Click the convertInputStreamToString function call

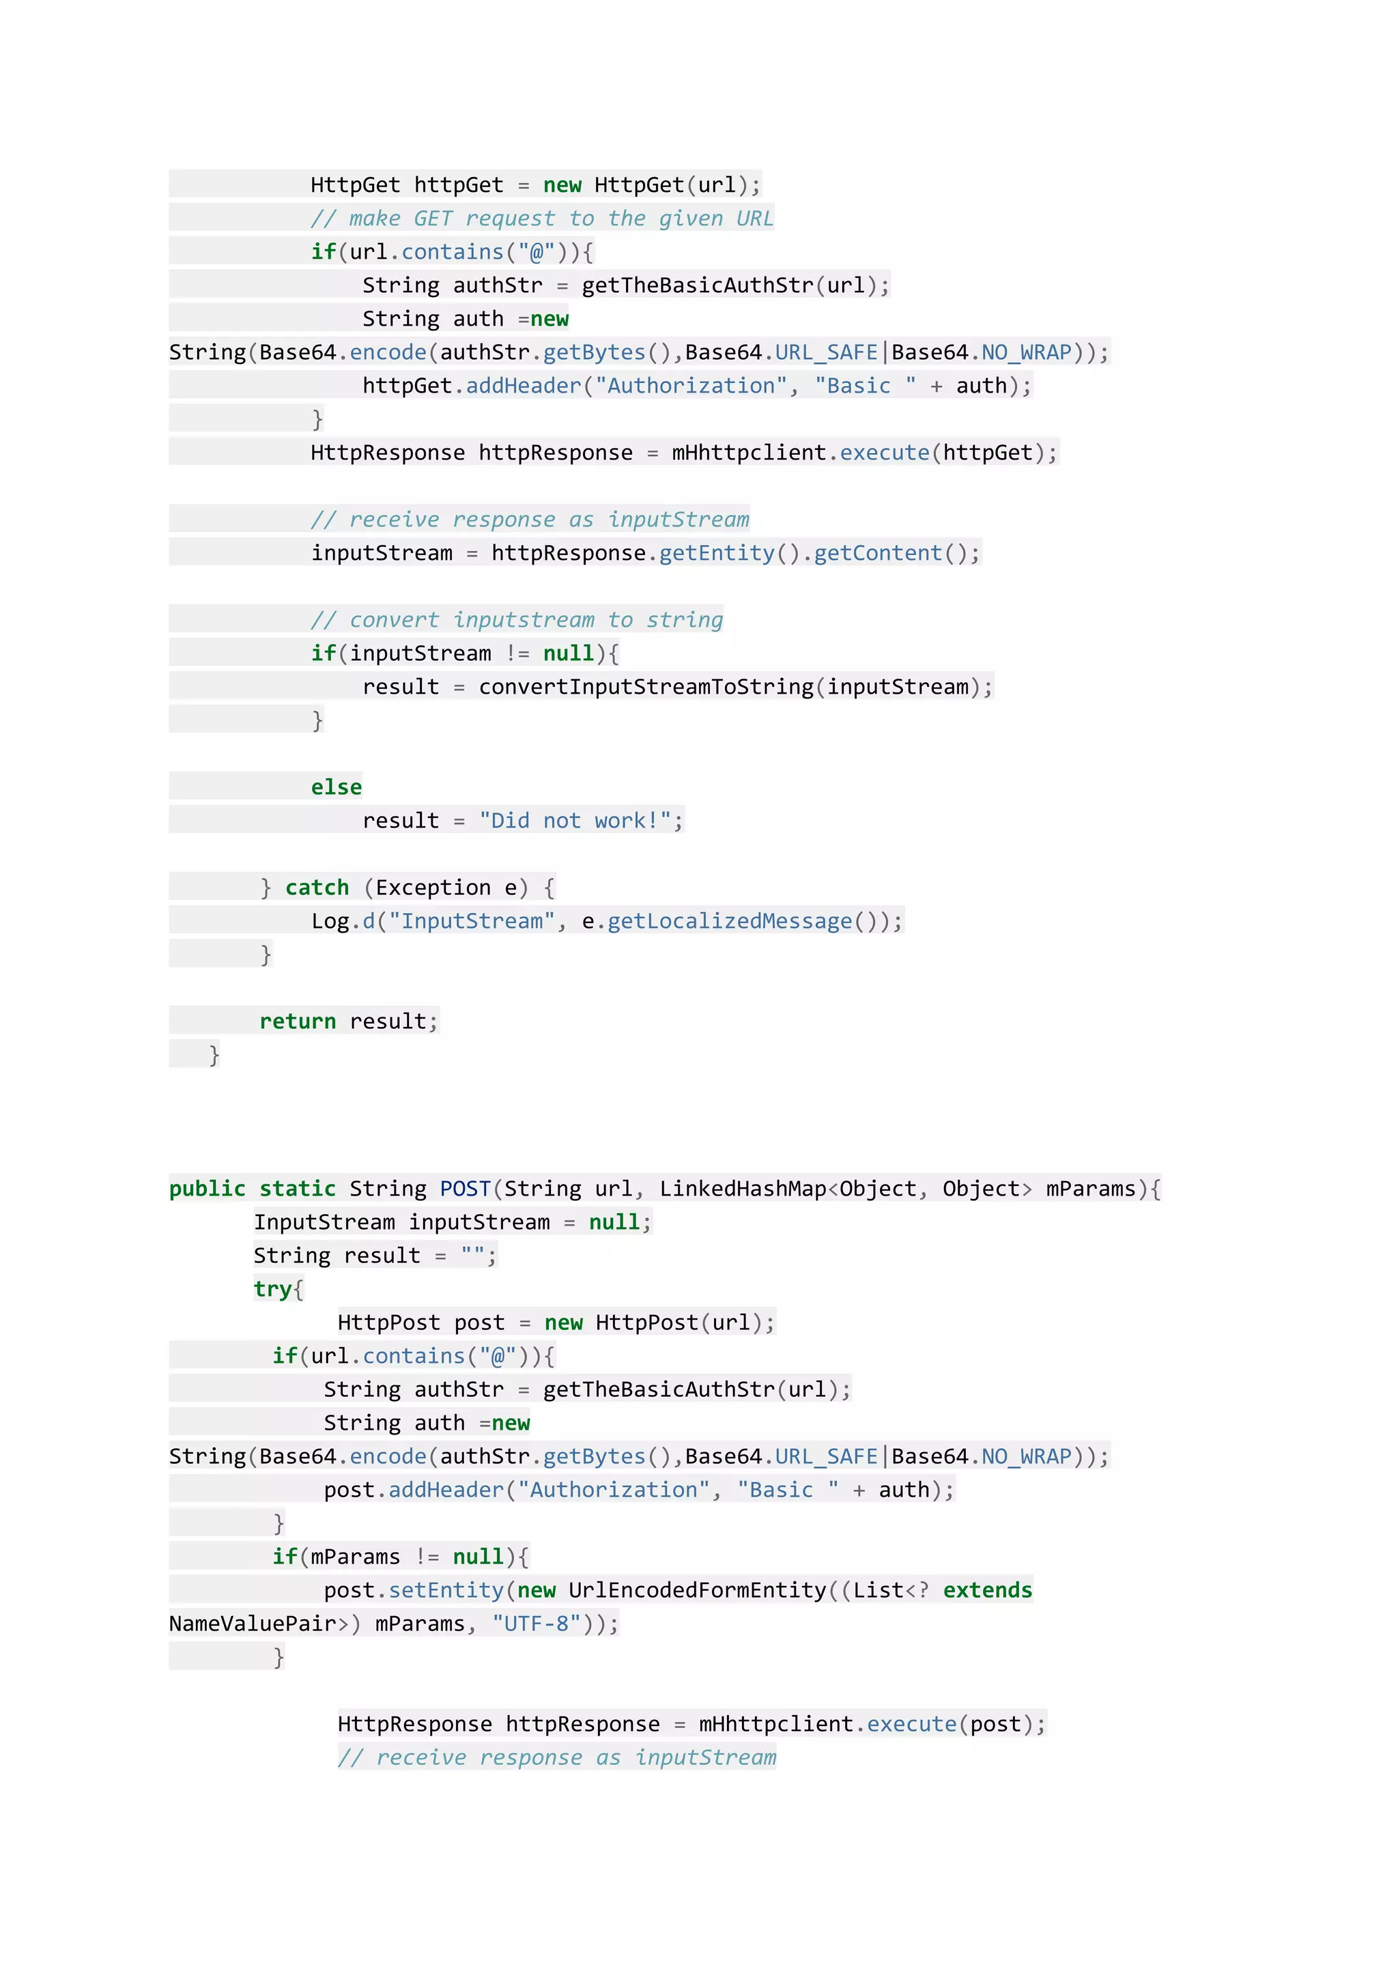[646, 688]
